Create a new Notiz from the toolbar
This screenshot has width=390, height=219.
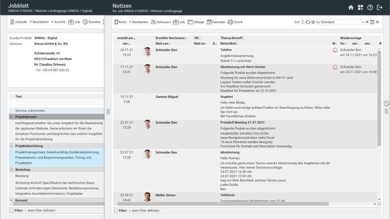[120, 22]
